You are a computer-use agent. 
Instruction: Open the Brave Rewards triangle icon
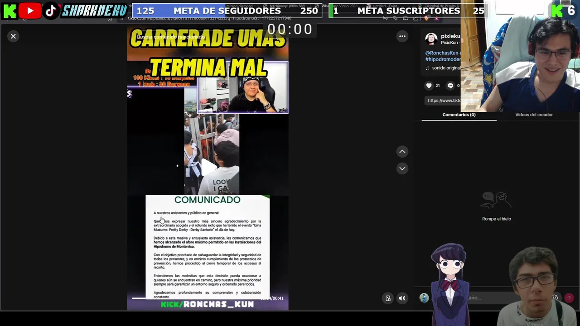(x=436, y=18)
